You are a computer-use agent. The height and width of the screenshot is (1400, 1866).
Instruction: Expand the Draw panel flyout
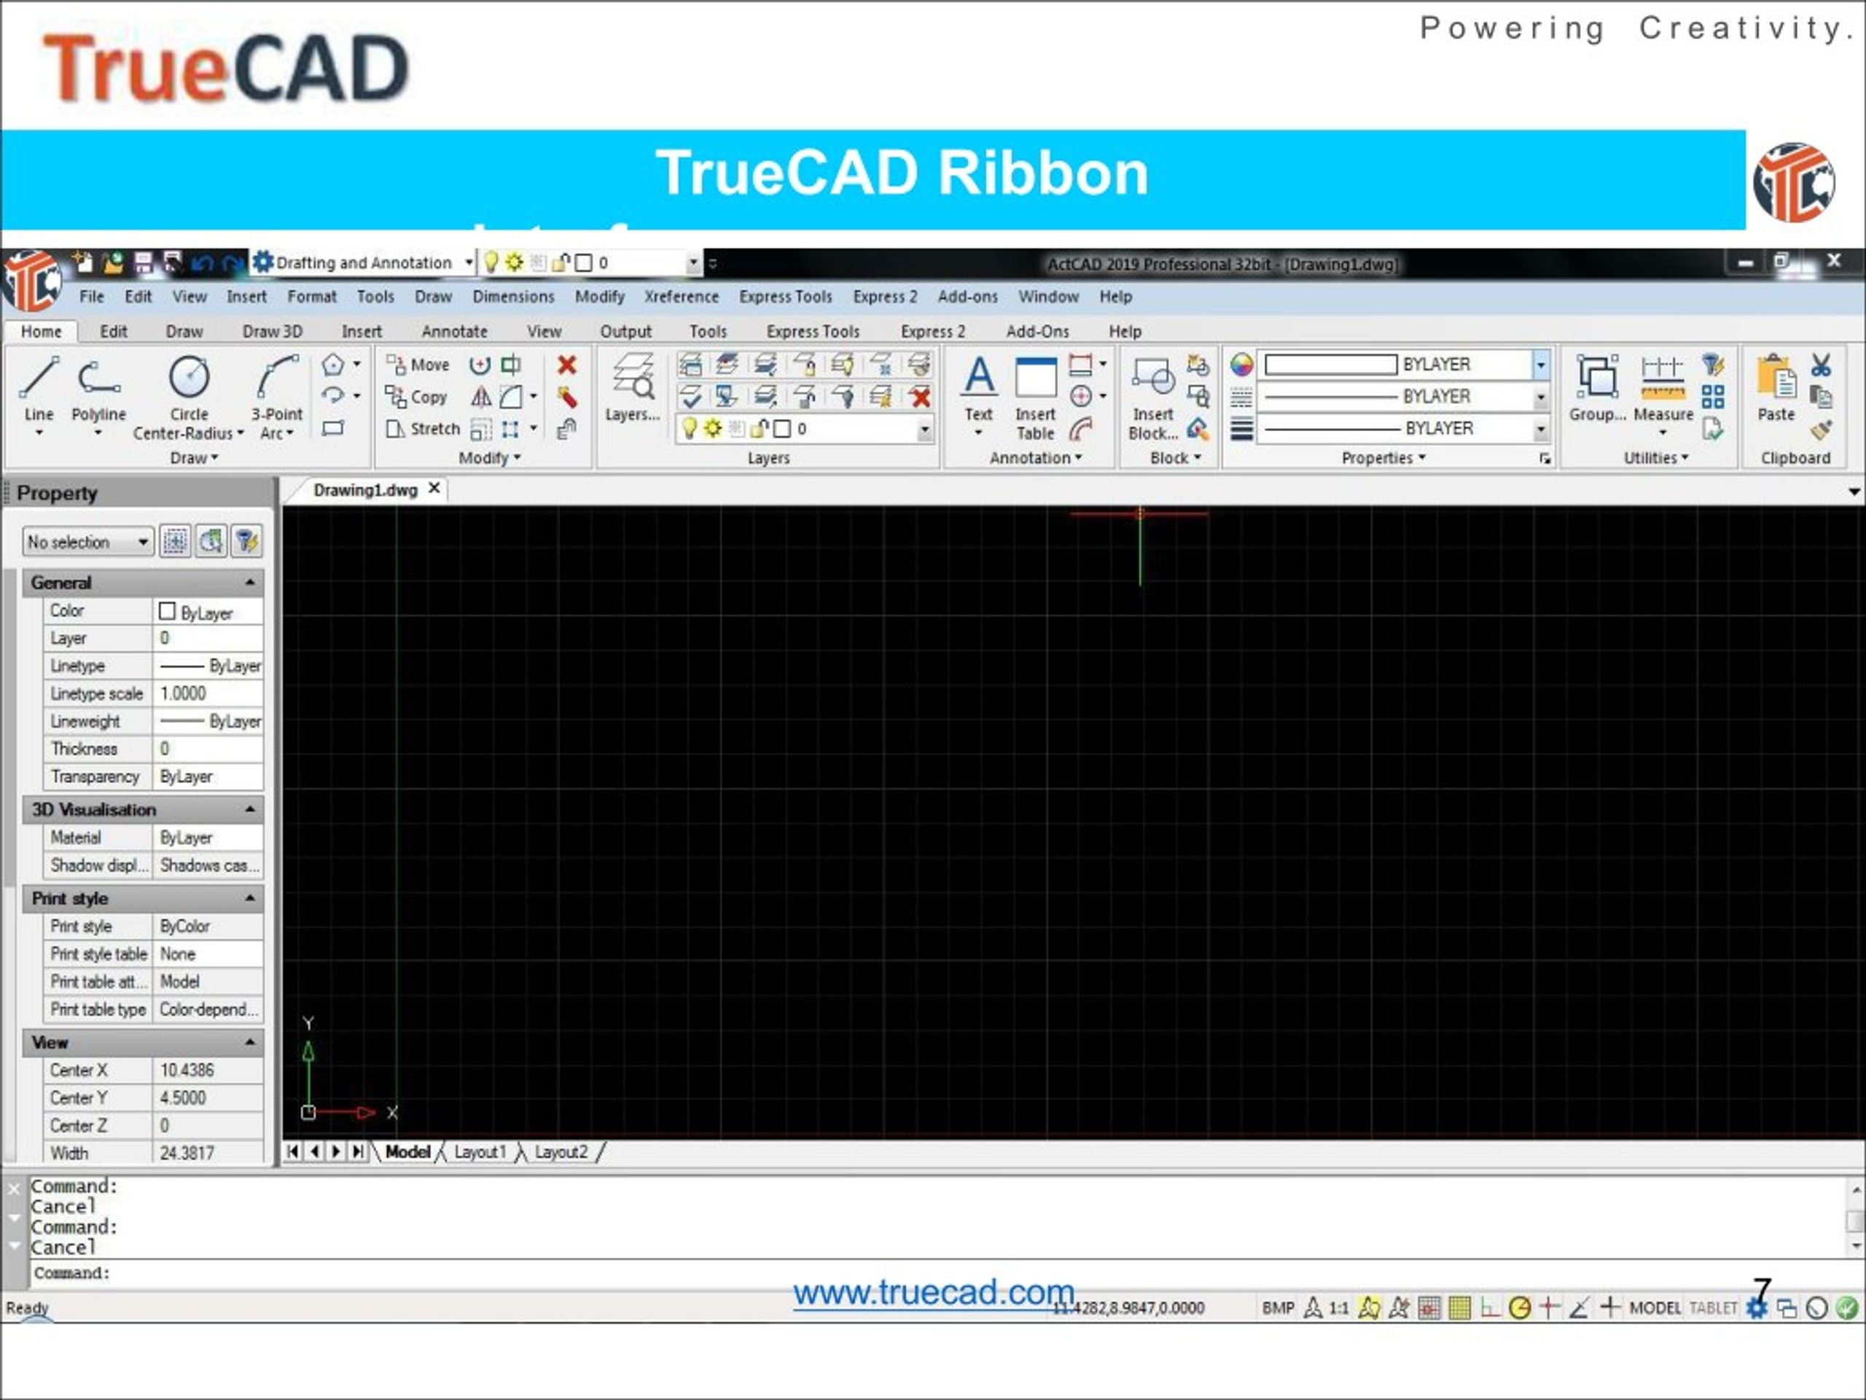[x=194, y=457]
